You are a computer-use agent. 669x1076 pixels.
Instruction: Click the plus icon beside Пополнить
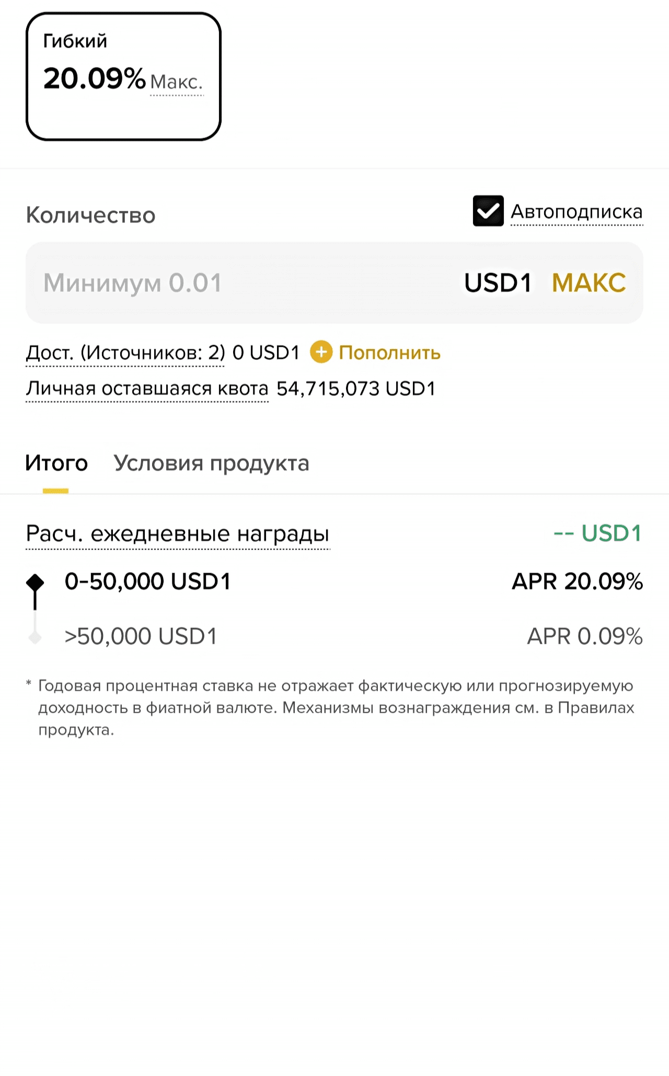(321, 352)
